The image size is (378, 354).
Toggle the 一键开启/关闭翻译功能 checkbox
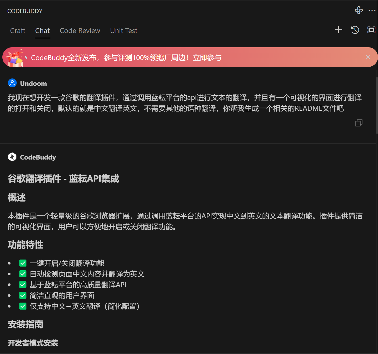pyautogui.click(x=23, y=263)
